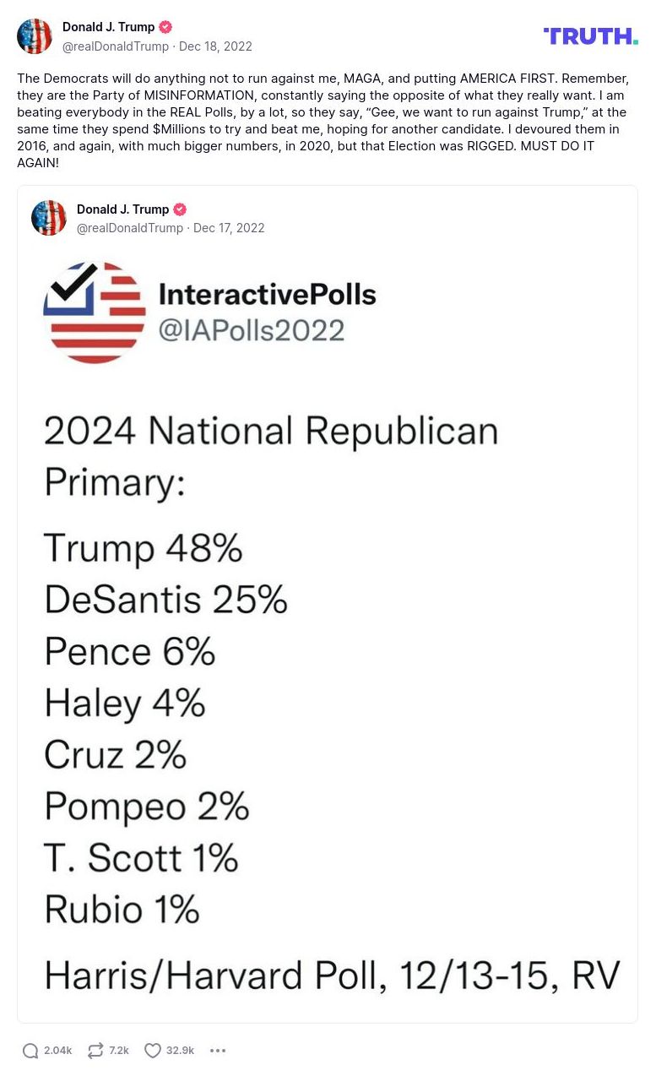Select the ReTruth arrows icon
This screenshot has height=1076, width=656.
click(x=94, y=1050)
